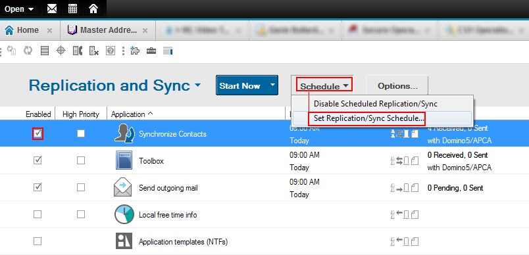The width and height of the screenshot is (529, 255).
Task: Uncheck Enabled for Synchronize Contacts
Action: click(38, 133)
